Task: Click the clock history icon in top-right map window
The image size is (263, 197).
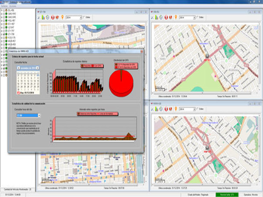Action: pos(161,17)
